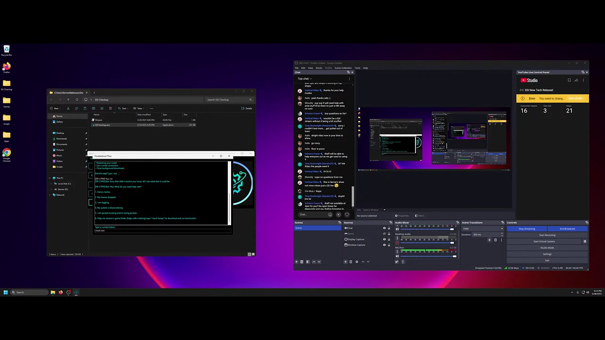This screenshot has height=340, width=605.
Task: Open OBS Settings from Controls dock
Action: (547, 254)
